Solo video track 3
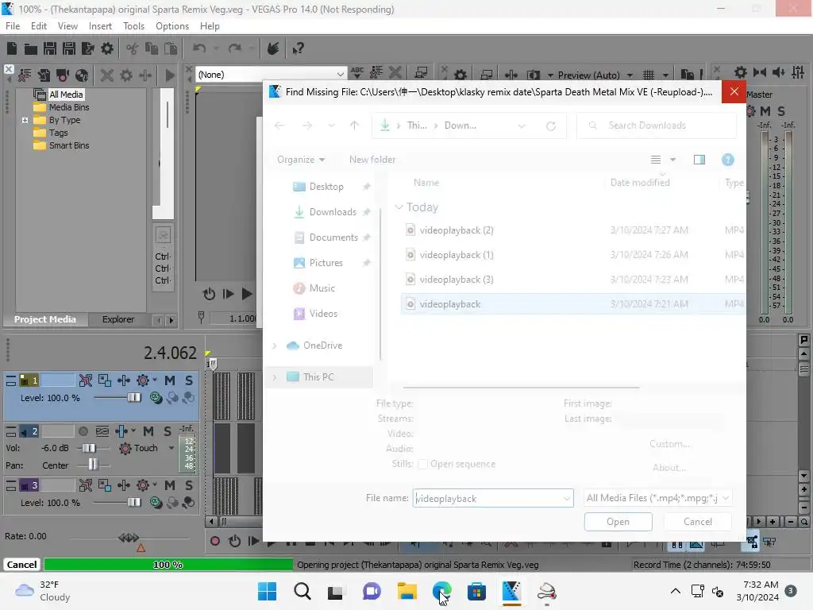Image resolution: width=813 pixels, height=610 pixels. pos(189,485)
